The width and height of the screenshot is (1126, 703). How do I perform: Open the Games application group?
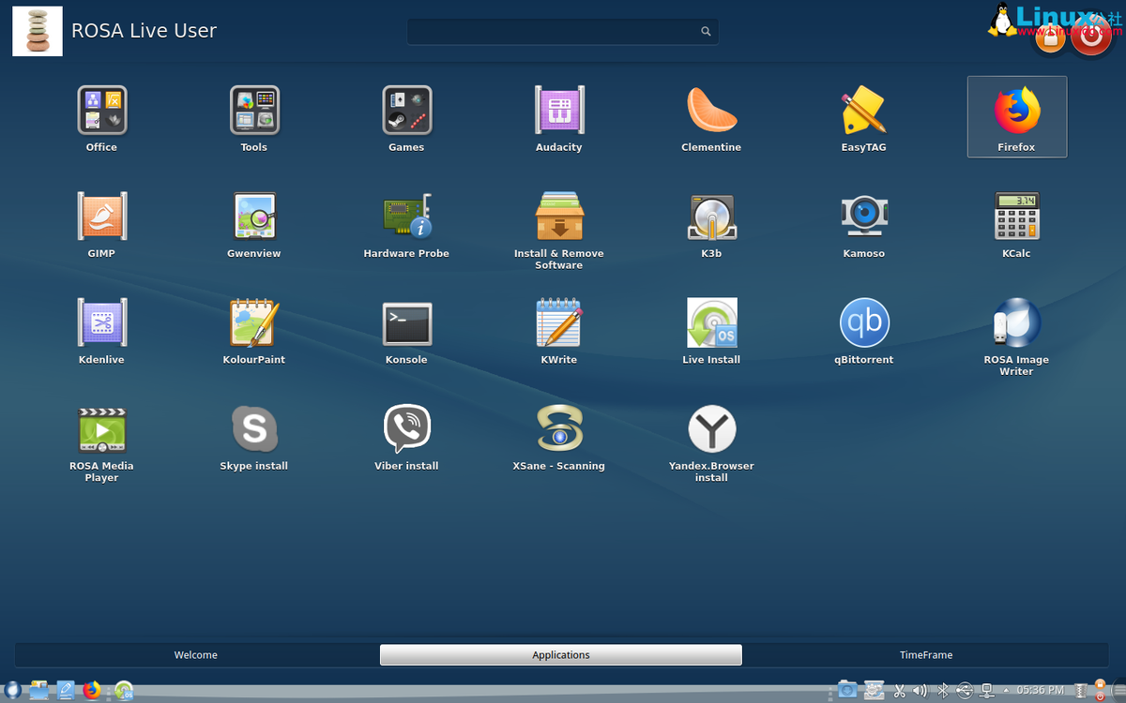pyautogui.click(x=406, y=119)
